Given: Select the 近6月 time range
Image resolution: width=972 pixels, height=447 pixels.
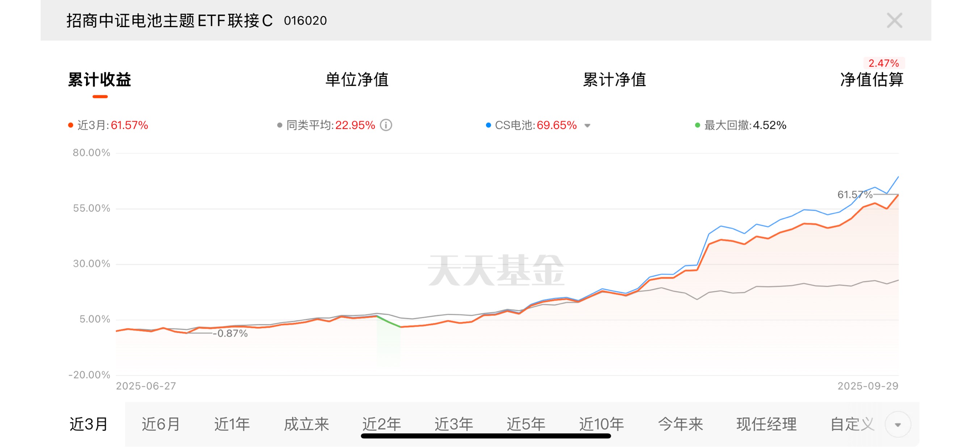Looking at the screenshot, I should [161, 424].
